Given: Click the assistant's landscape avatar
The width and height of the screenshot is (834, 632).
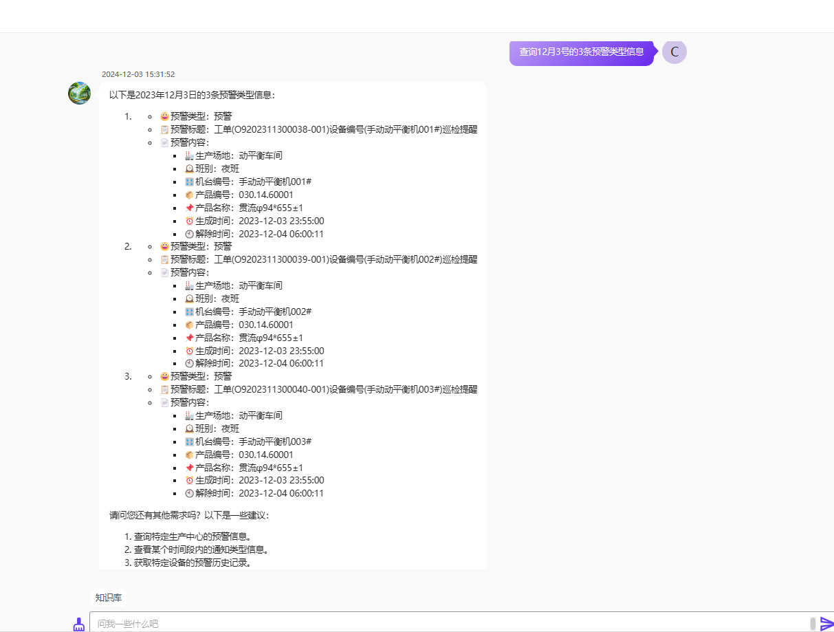Looking at the screenshot, I should click(79, 93).
